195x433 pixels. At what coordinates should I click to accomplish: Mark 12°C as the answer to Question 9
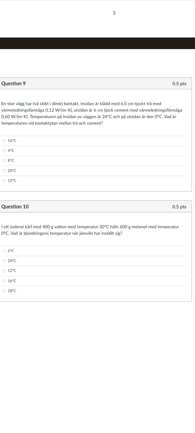pos(4,181)
